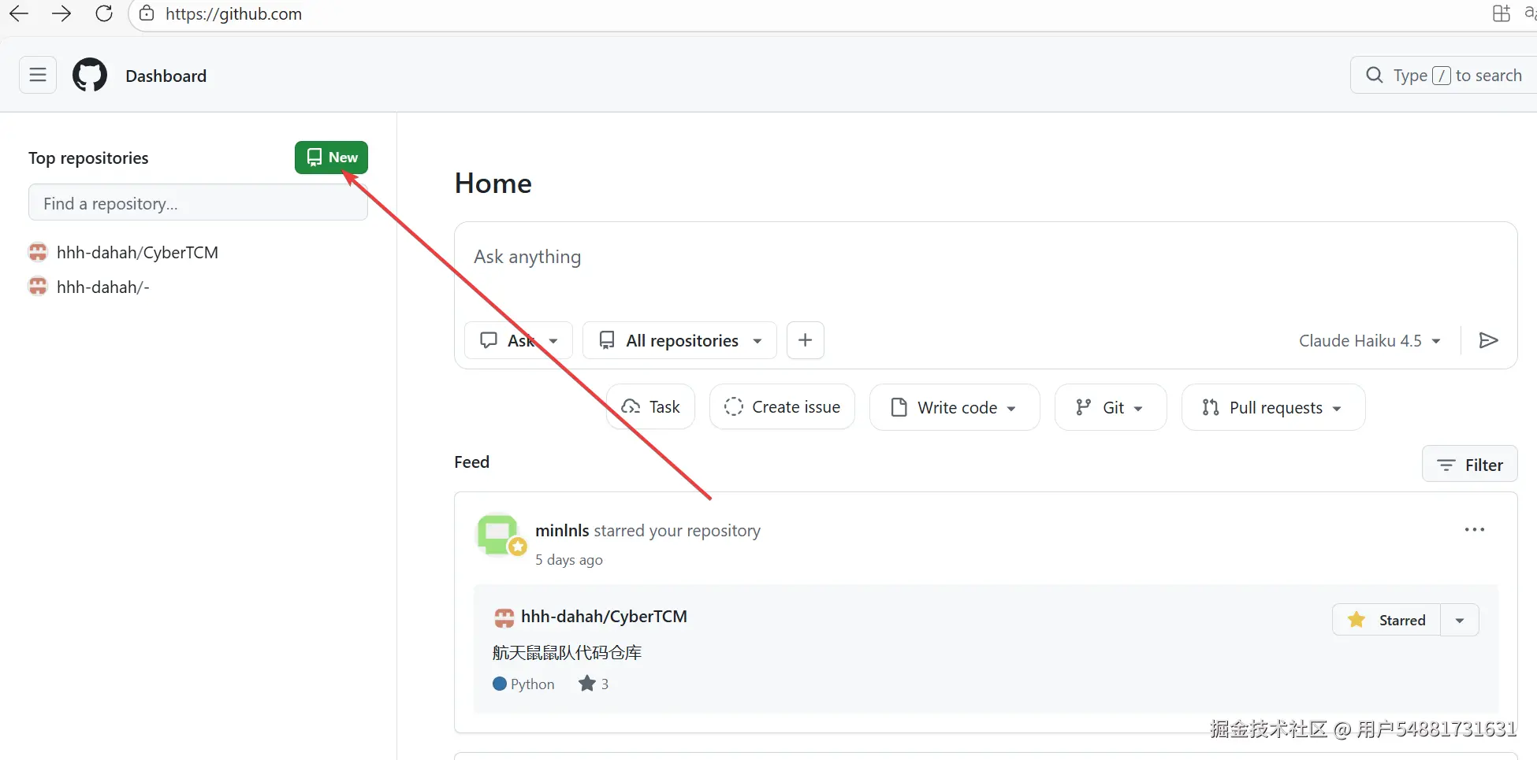Open the browser extensions grid icon
The width and height of the screenshot is (1537, 760).
click(x=1502, y=13)
